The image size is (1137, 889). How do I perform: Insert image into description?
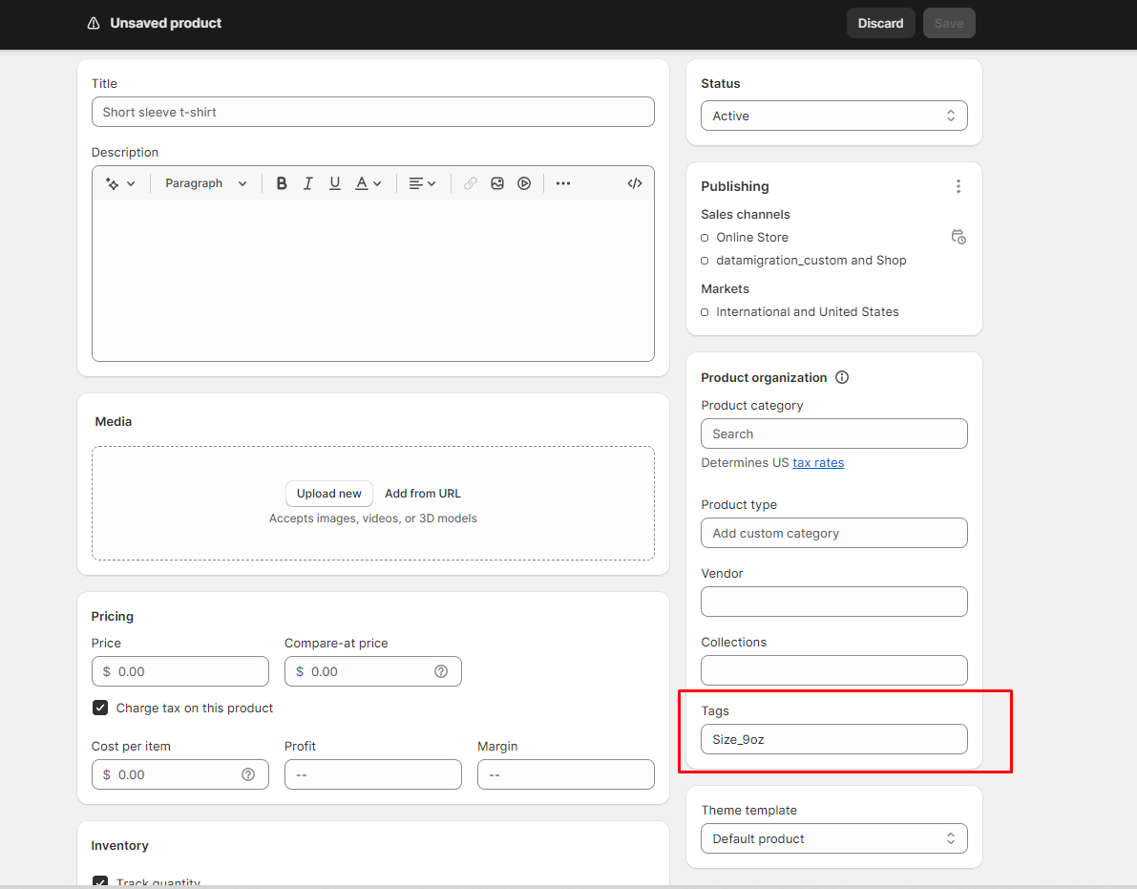(x=496, y=183)
